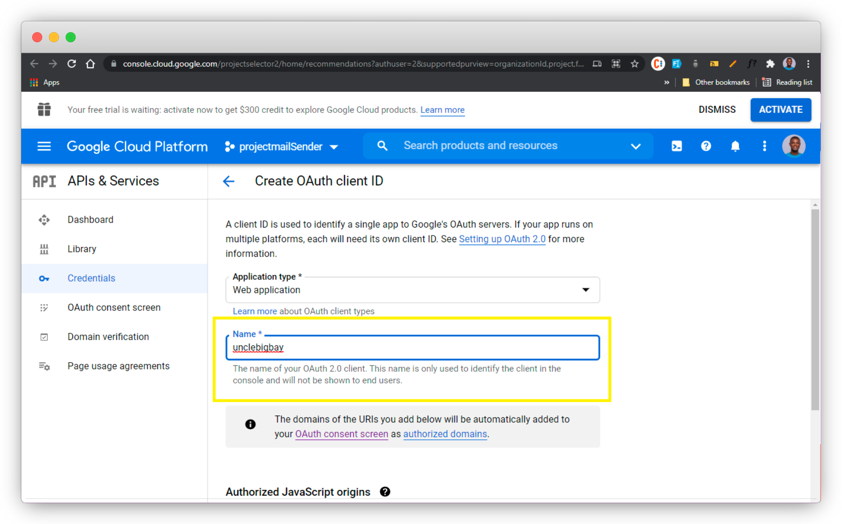Image resolution: width=842 pixels, height=524 pixels.
Task: Click the Learn more link in trial banner
Action: [442, 110]
